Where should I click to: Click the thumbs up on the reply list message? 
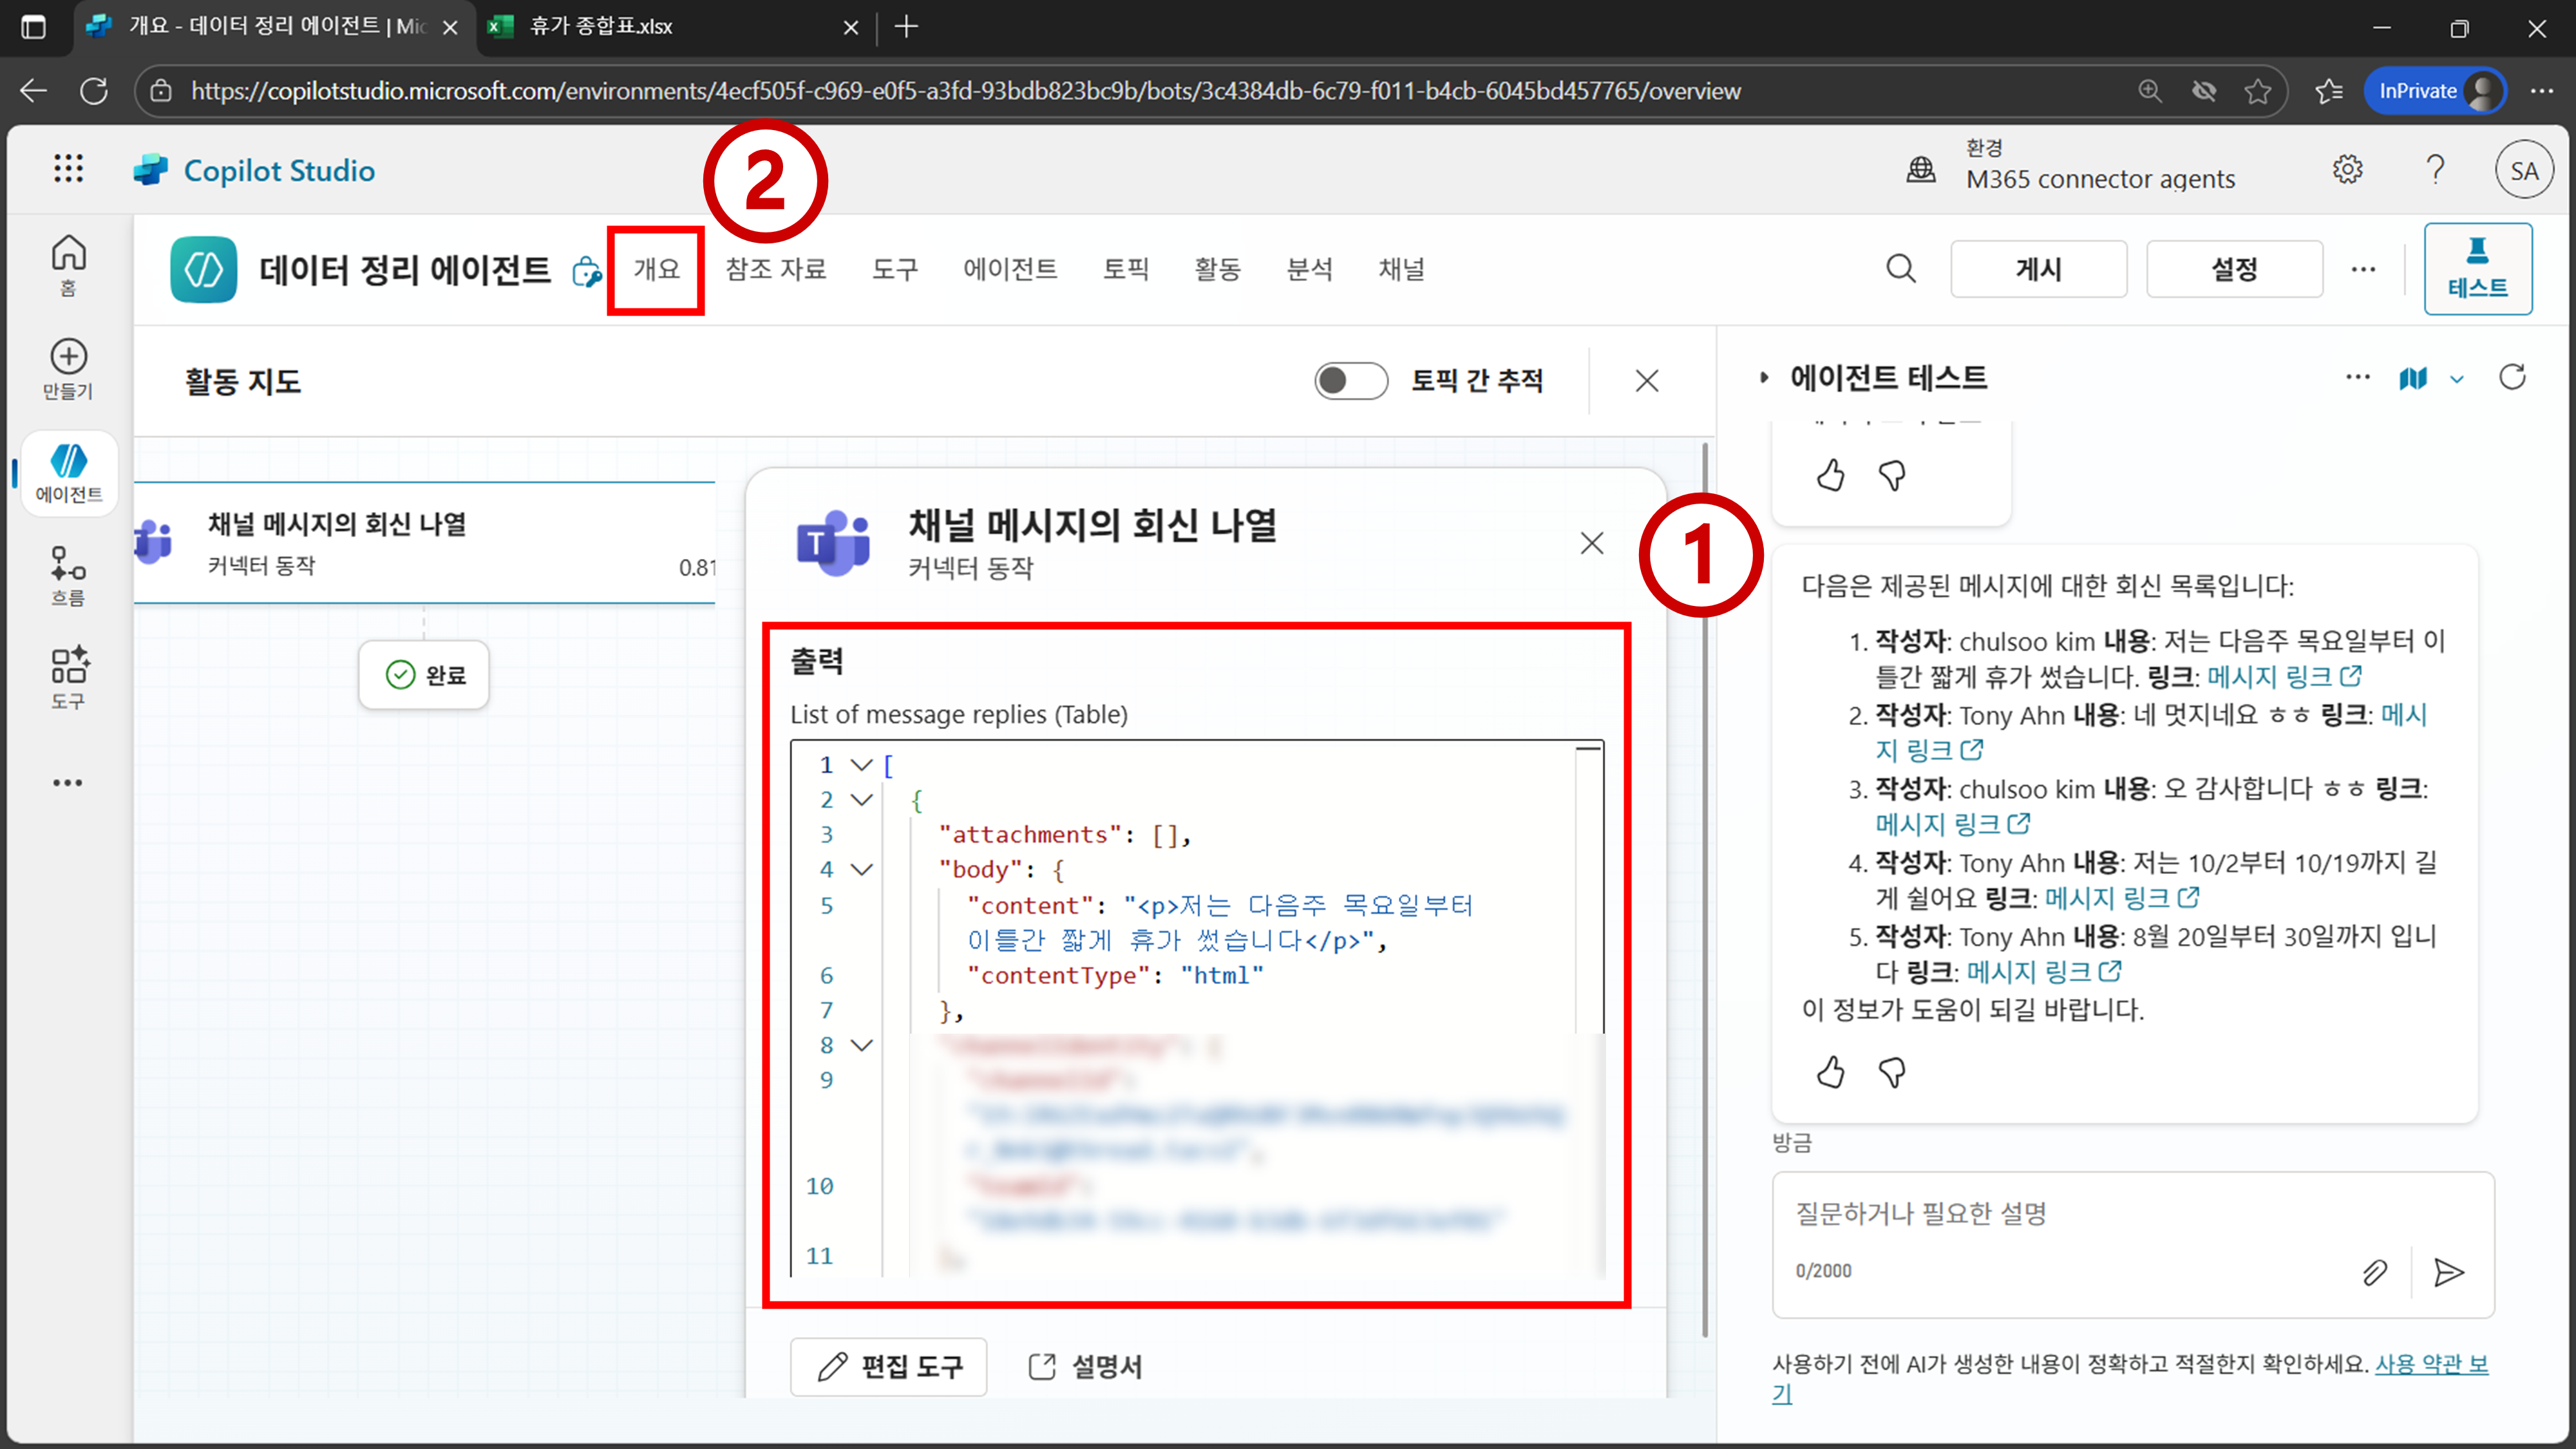tap(1830, 1072)
